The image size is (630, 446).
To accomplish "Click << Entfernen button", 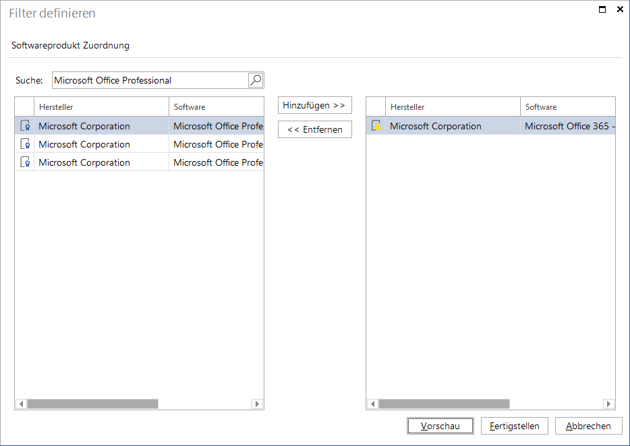I will (314, 129).
